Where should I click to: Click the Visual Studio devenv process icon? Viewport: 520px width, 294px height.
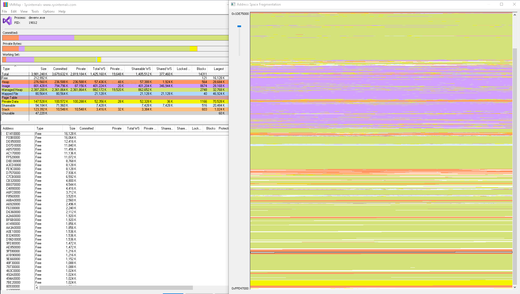point(7,21)
